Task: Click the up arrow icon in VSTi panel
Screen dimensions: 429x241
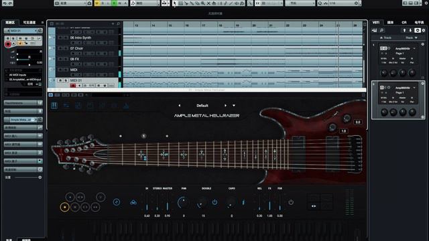Action: pos(404,30)
